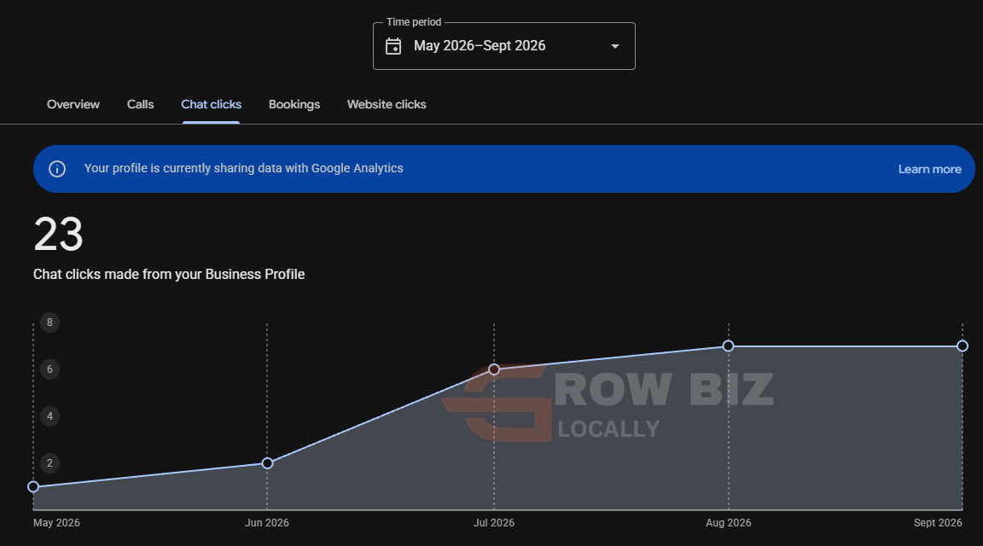983x546 pixels.
Task: Click the y-axis label 6
Action: pos(49,369)
